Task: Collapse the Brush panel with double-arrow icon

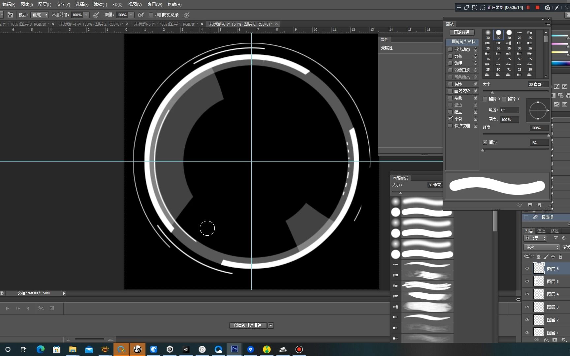Action: (543, 19)
